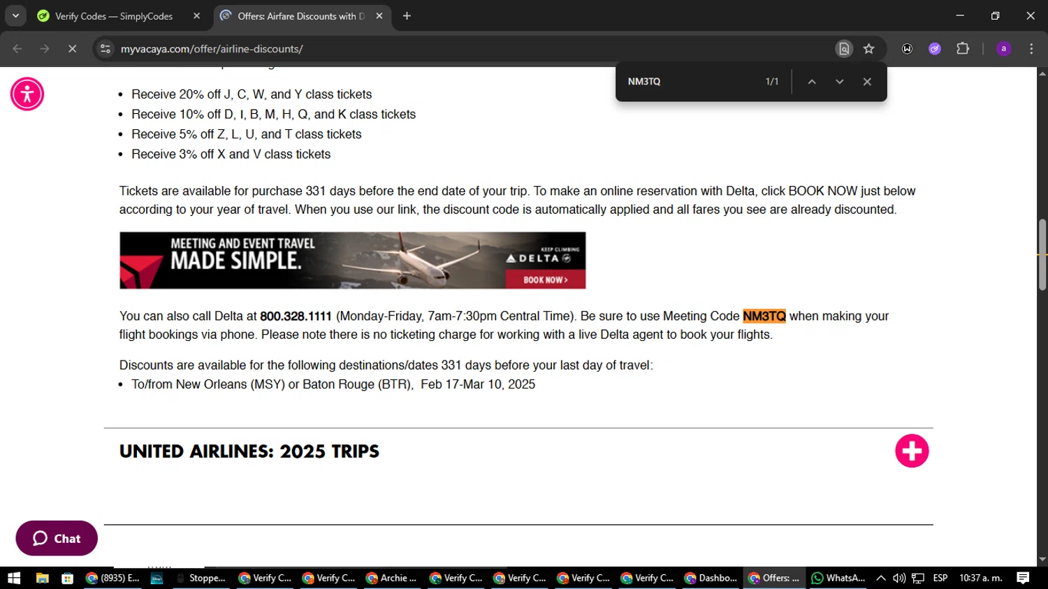
Task: Open the find-in-page icon in address bar
Action: pos(844,49)
